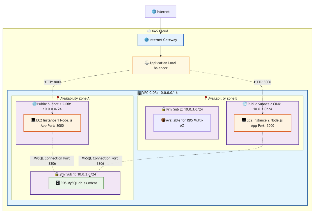The image size is (315, 214).
Task: Click the lock icon of Priv Sub 2
Action: 164,109
